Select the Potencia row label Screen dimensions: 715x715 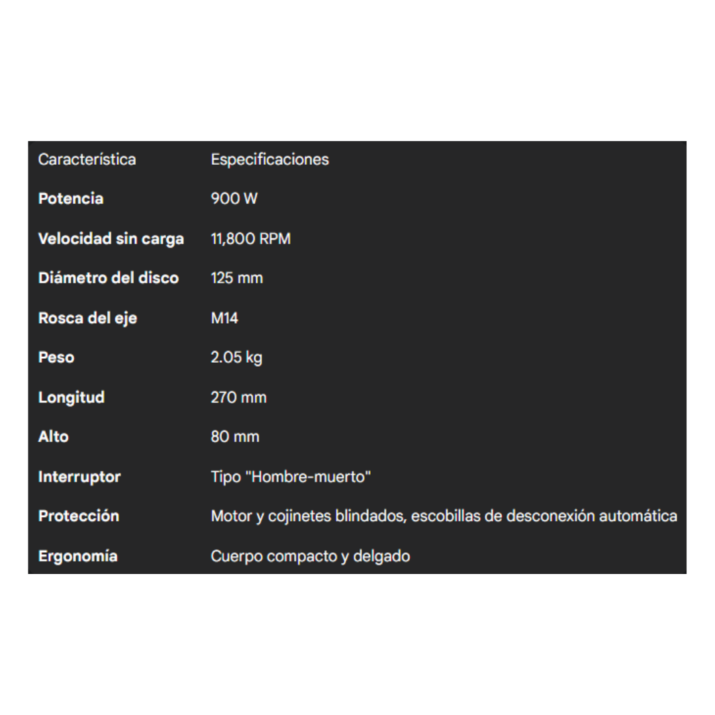click(71, 199)
